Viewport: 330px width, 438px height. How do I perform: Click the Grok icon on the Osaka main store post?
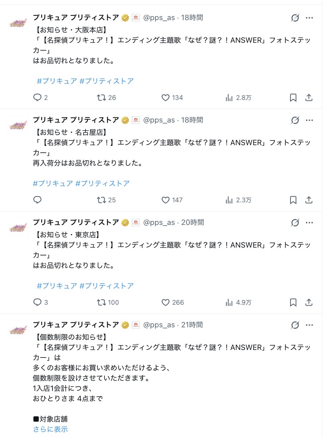[295, 18]
